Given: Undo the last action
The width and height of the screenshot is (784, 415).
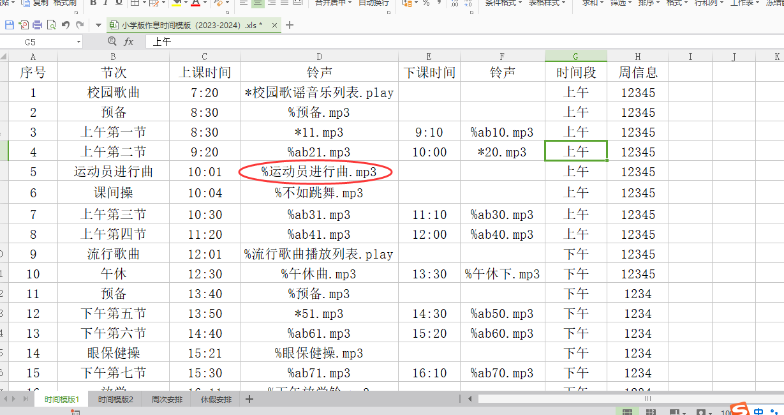Looking at the screenshot, I should click(x=66, y=26).
